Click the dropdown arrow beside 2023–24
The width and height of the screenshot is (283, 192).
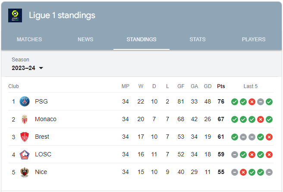41,68
